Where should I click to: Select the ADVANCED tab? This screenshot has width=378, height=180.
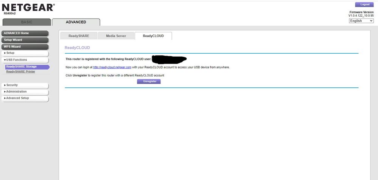click(76, 22)
